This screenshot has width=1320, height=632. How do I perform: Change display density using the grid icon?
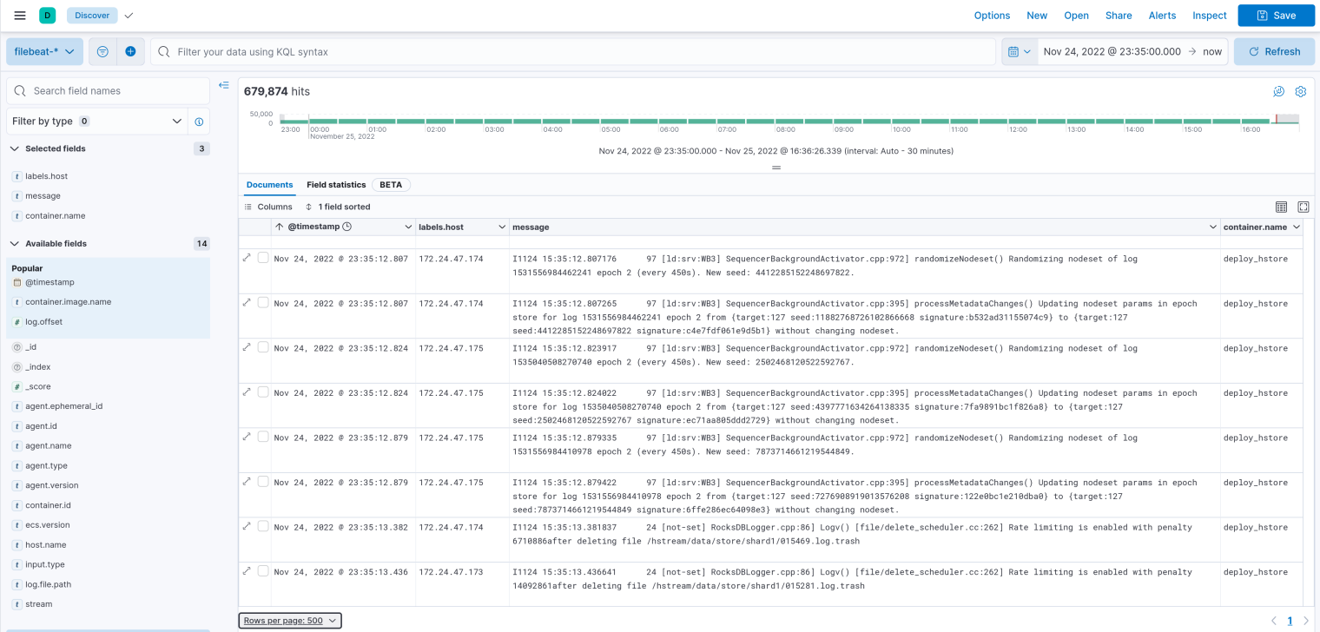[x=1282, y=207]
